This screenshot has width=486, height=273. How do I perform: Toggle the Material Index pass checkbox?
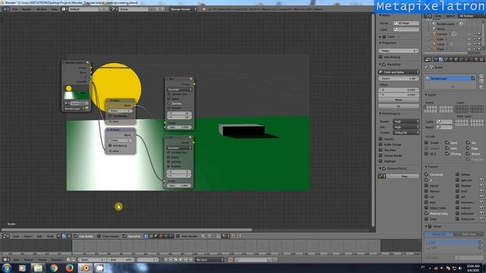(x=427, y=214)
